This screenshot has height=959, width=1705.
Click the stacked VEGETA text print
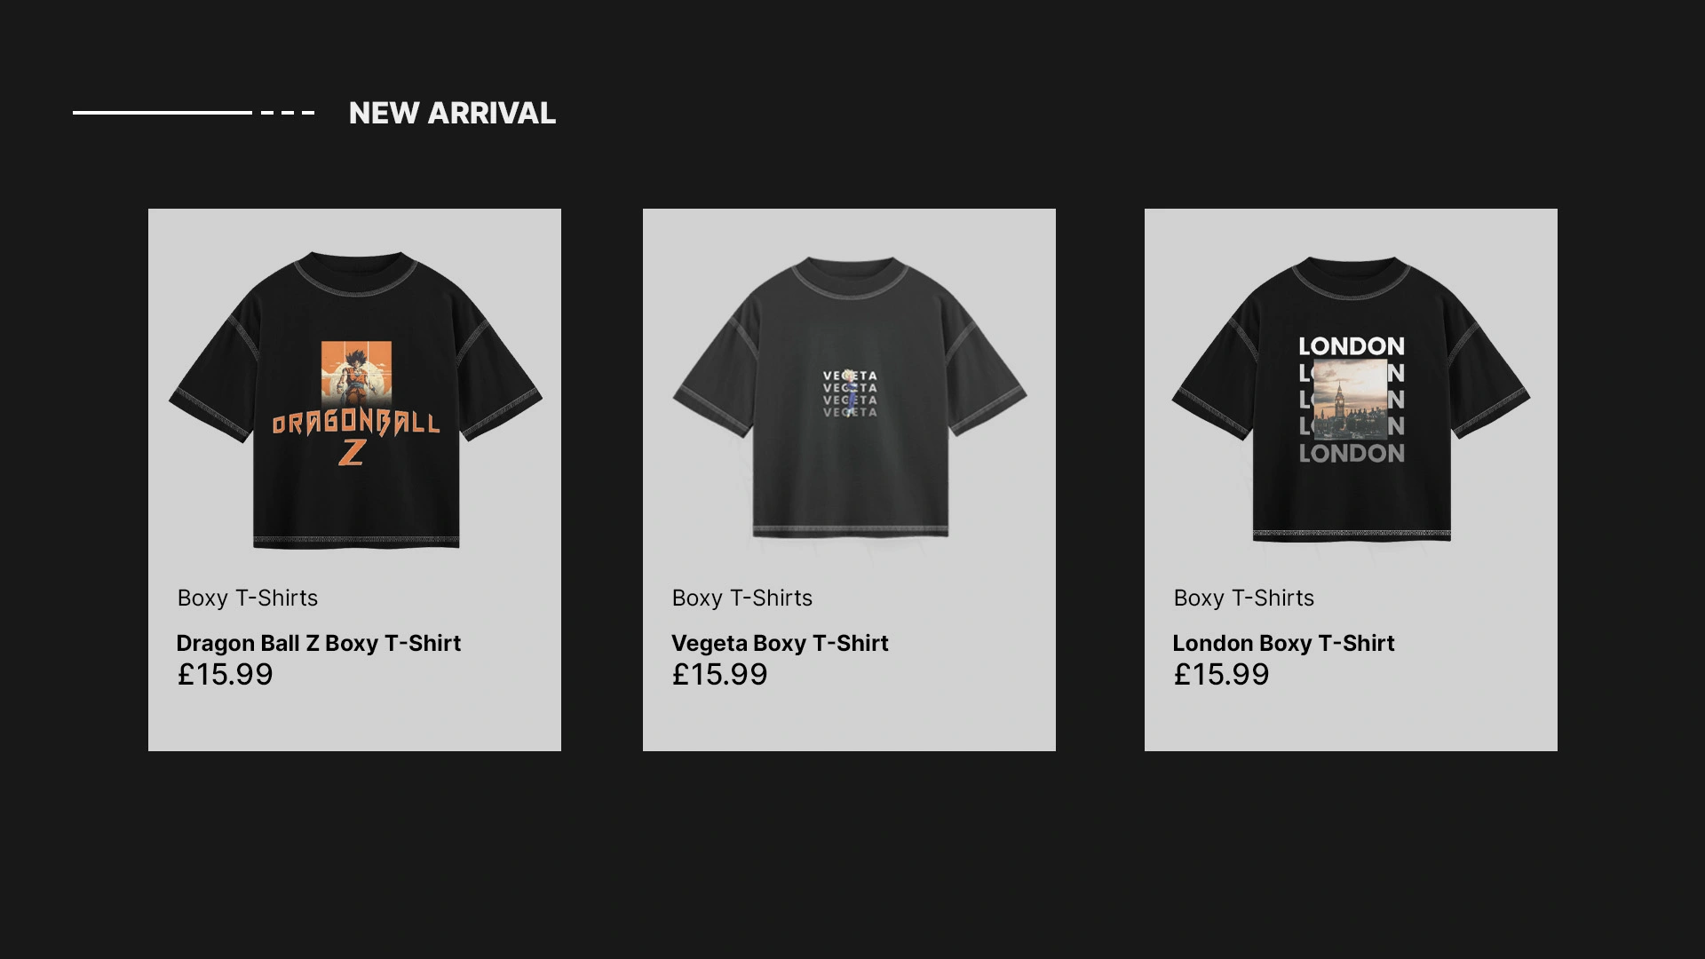pyautogui.click(x=850, y=393)
